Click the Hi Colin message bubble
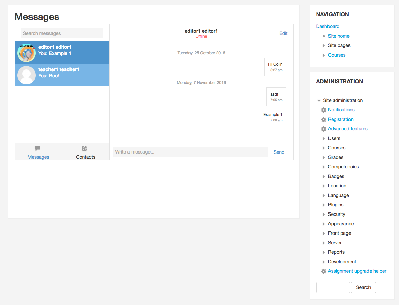The image size is (399, 305). click(275, 67)
